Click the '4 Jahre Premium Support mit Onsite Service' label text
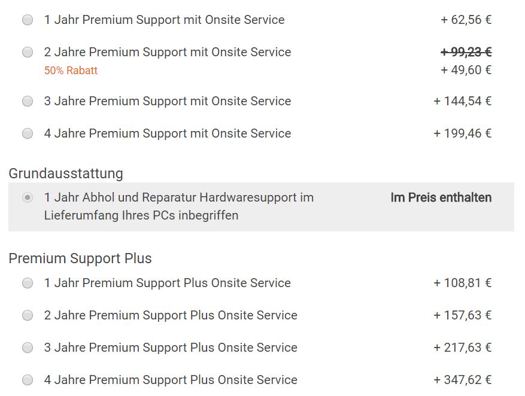The width and height of the screenshot is (525, 396). click(168, 133)
